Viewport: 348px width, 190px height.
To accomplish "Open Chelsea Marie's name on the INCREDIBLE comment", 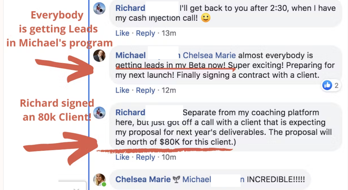I will click(143, 180).
